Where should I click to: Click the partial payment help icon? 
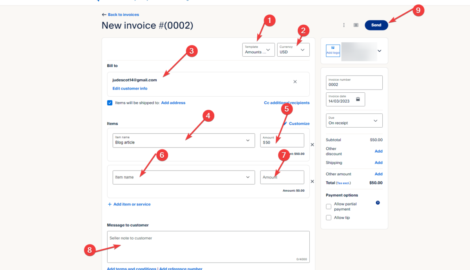378,203
